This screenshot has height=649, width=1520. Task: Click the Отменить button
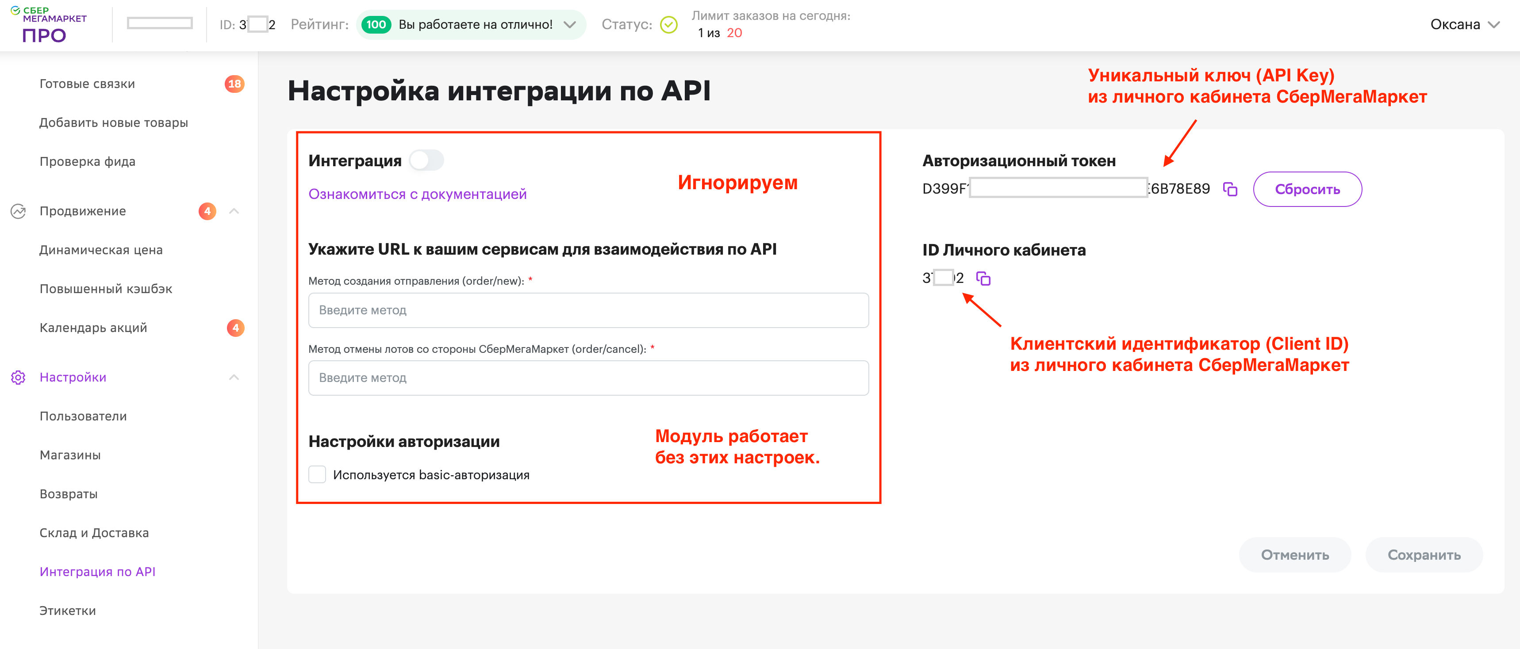1294,555
